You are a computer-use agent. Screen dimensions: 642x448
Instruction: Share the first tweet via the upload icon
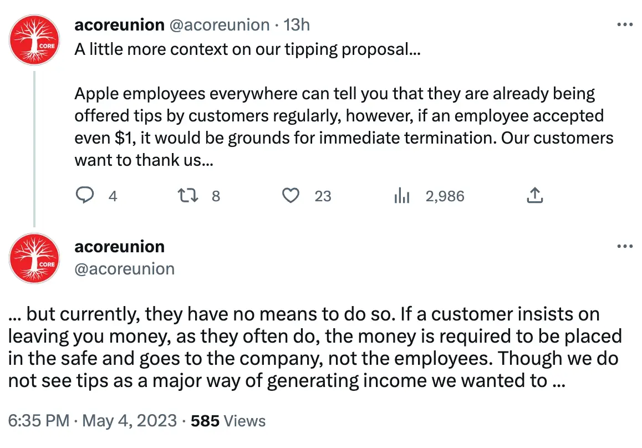click(534, 195)
